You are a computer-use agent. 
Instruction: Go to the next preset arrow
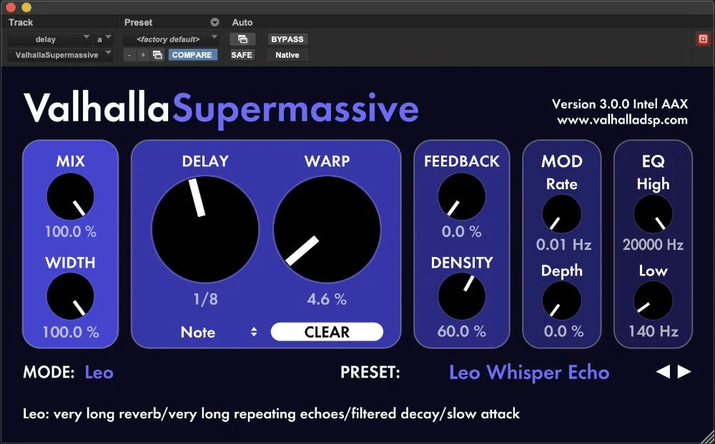point(684,372)
